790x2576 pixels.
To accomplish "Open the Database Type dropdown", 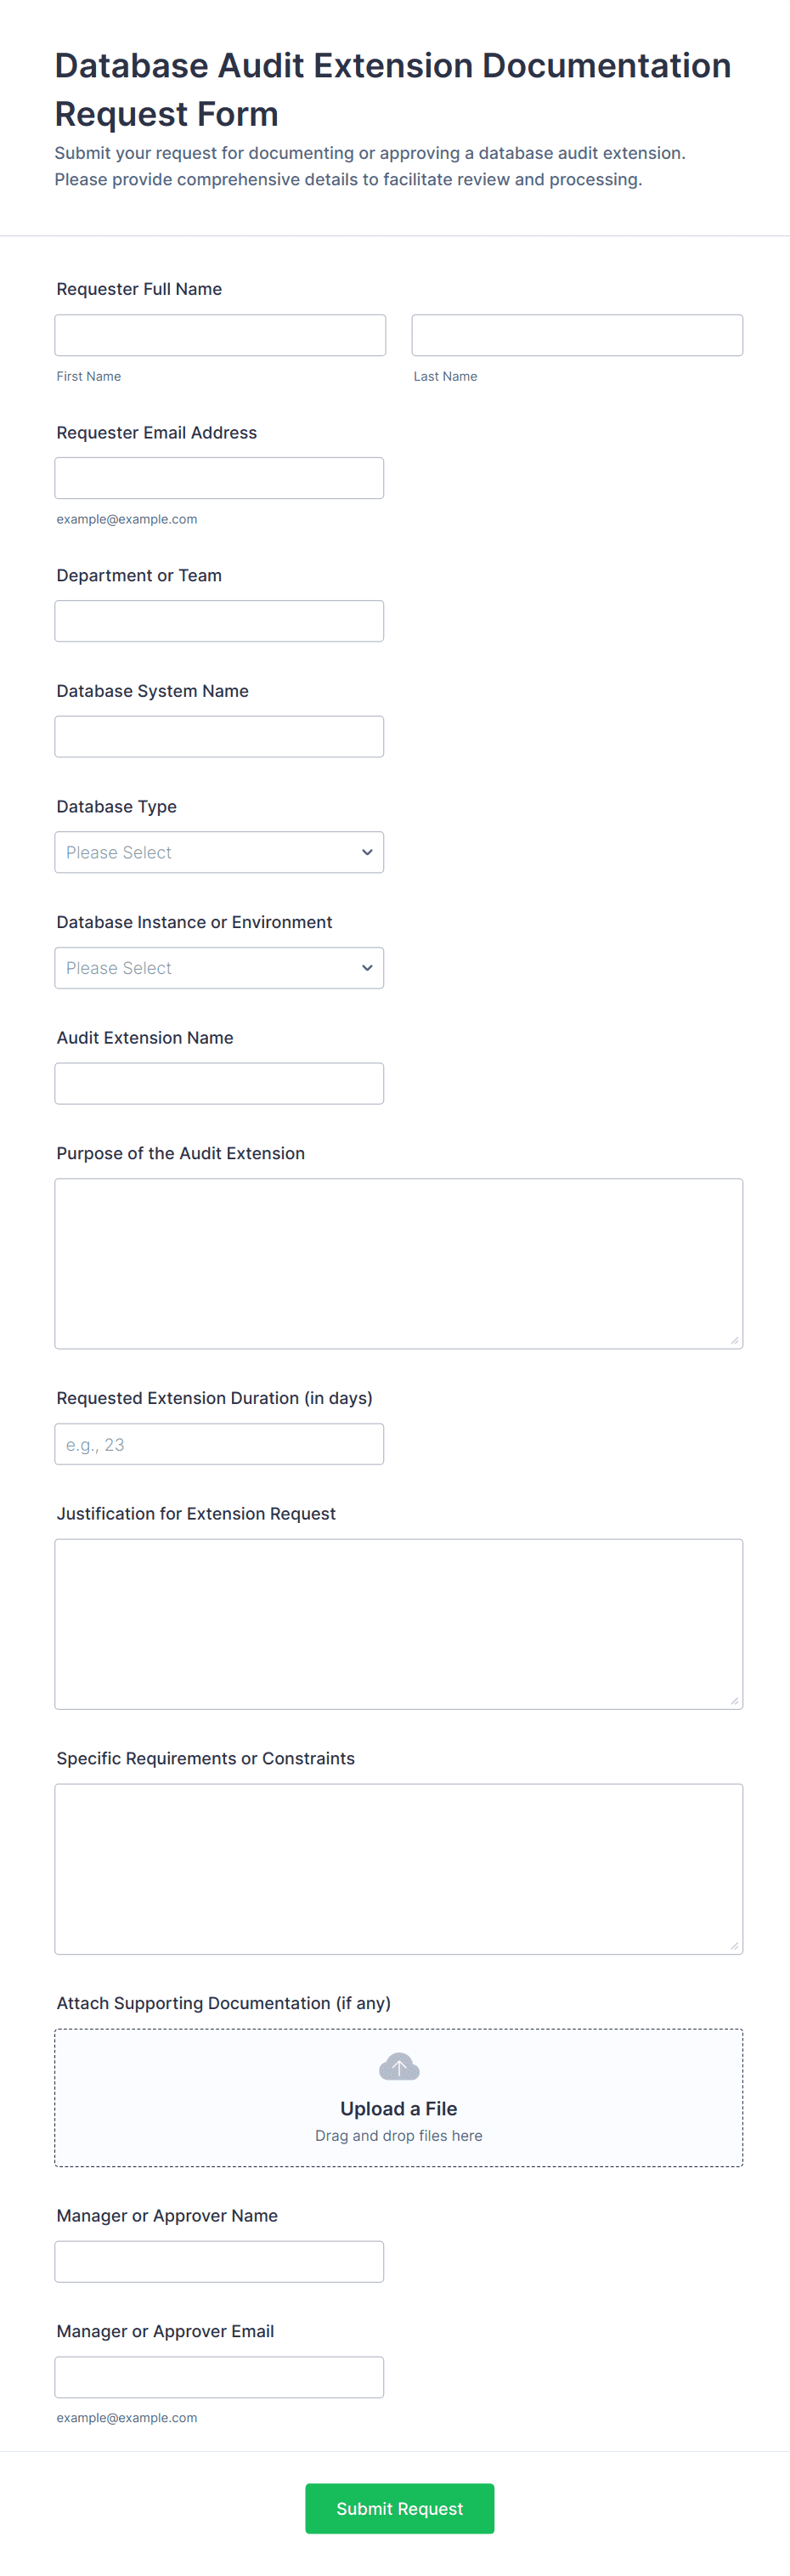I will click(219, 852).
